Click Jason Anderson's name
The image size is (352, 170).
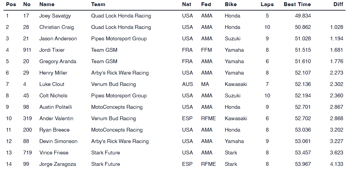point(58,39)
